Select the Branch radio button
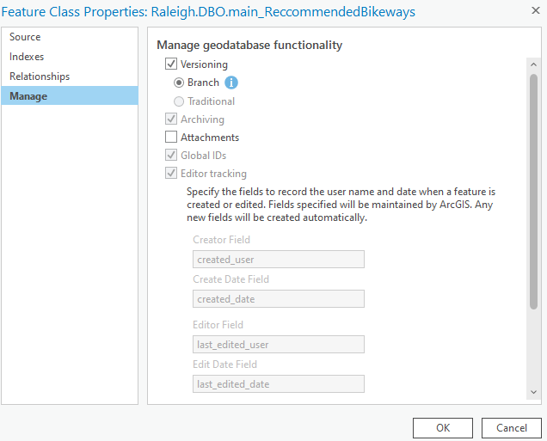 pos(179,83)
